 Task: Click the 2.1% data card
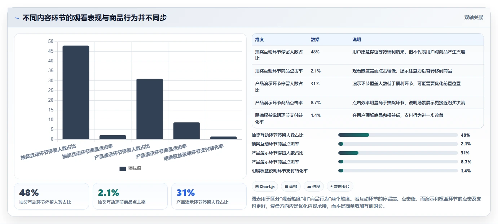[130, 196]
